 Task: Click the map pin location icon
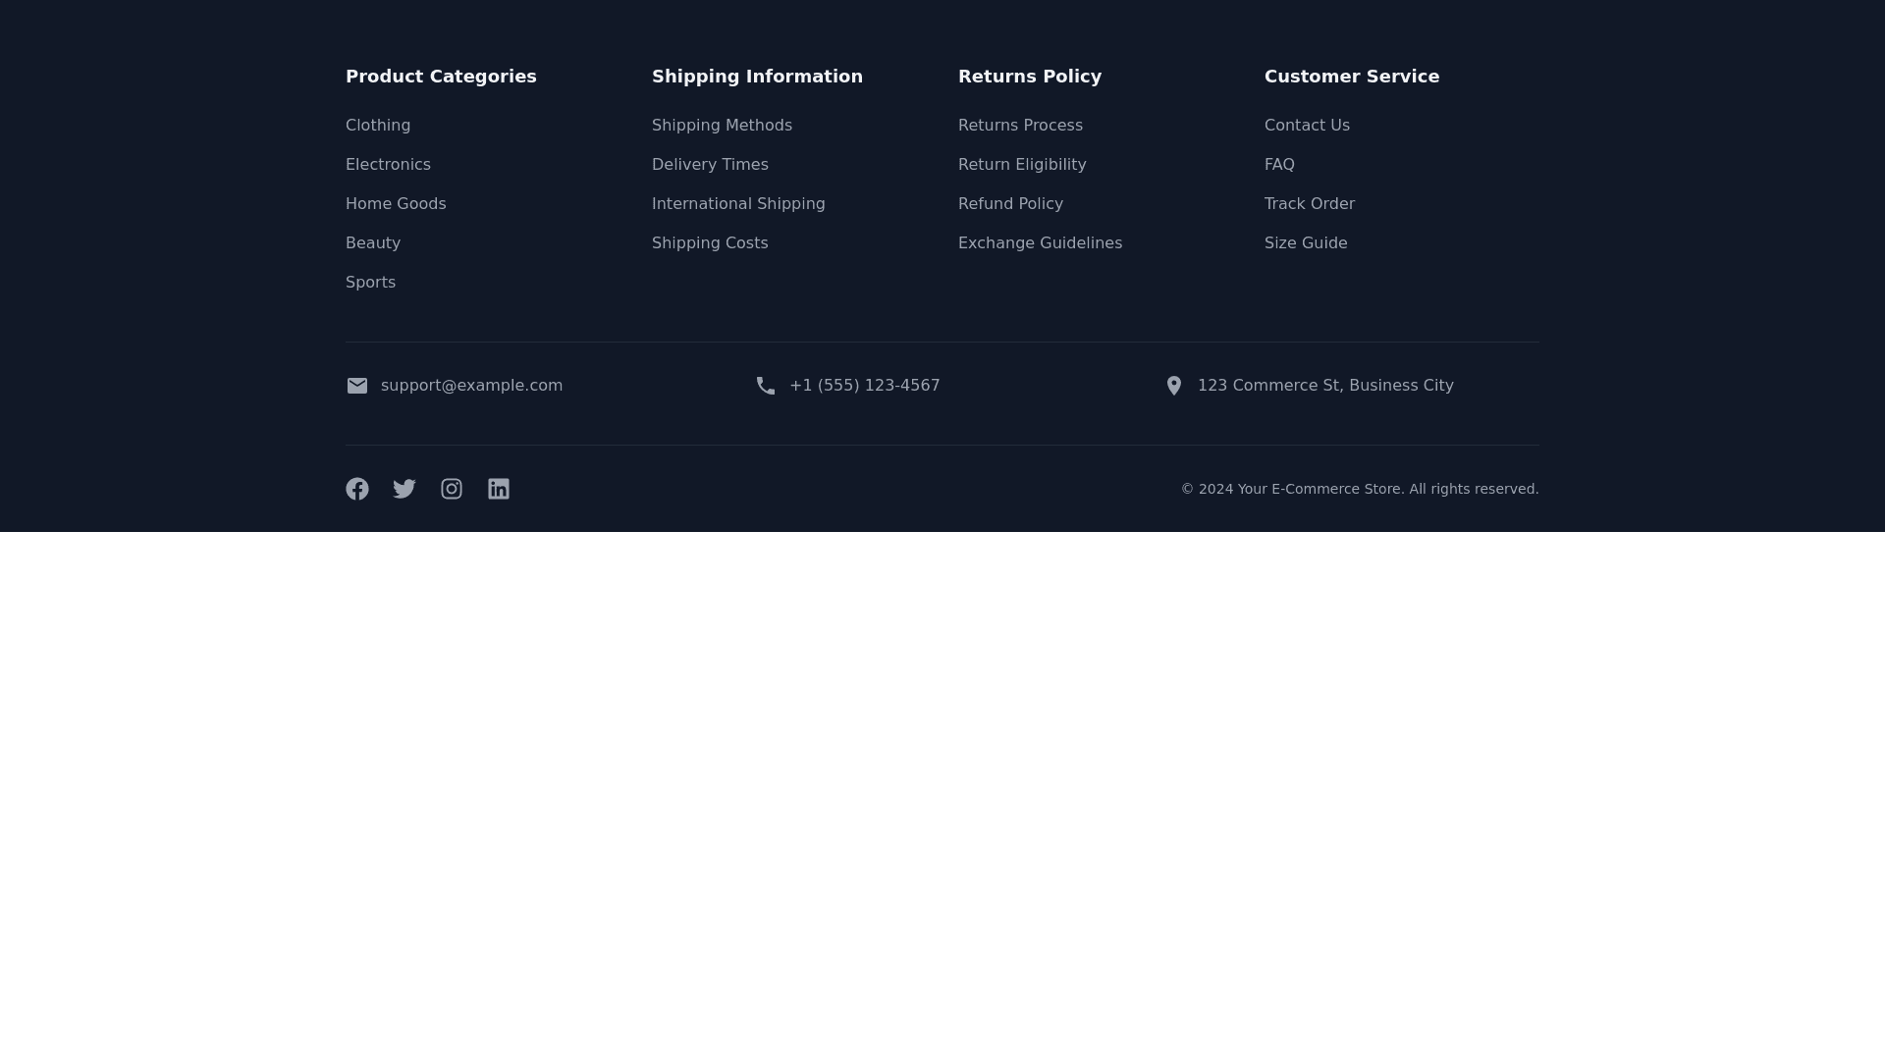click(1174, 386)
